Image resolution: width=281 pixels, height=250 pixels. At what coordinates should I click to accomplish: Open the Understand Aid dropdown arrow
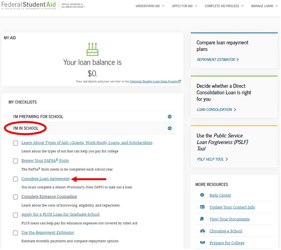coord(163,6)
